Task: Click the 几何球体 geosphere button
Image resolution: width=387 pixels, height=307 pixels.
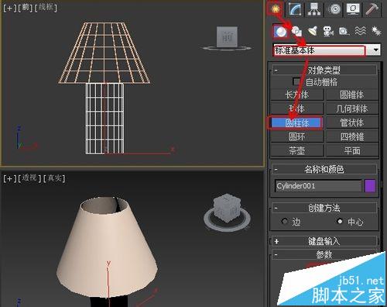Action: pyautogui.click(x=352, y=109)
